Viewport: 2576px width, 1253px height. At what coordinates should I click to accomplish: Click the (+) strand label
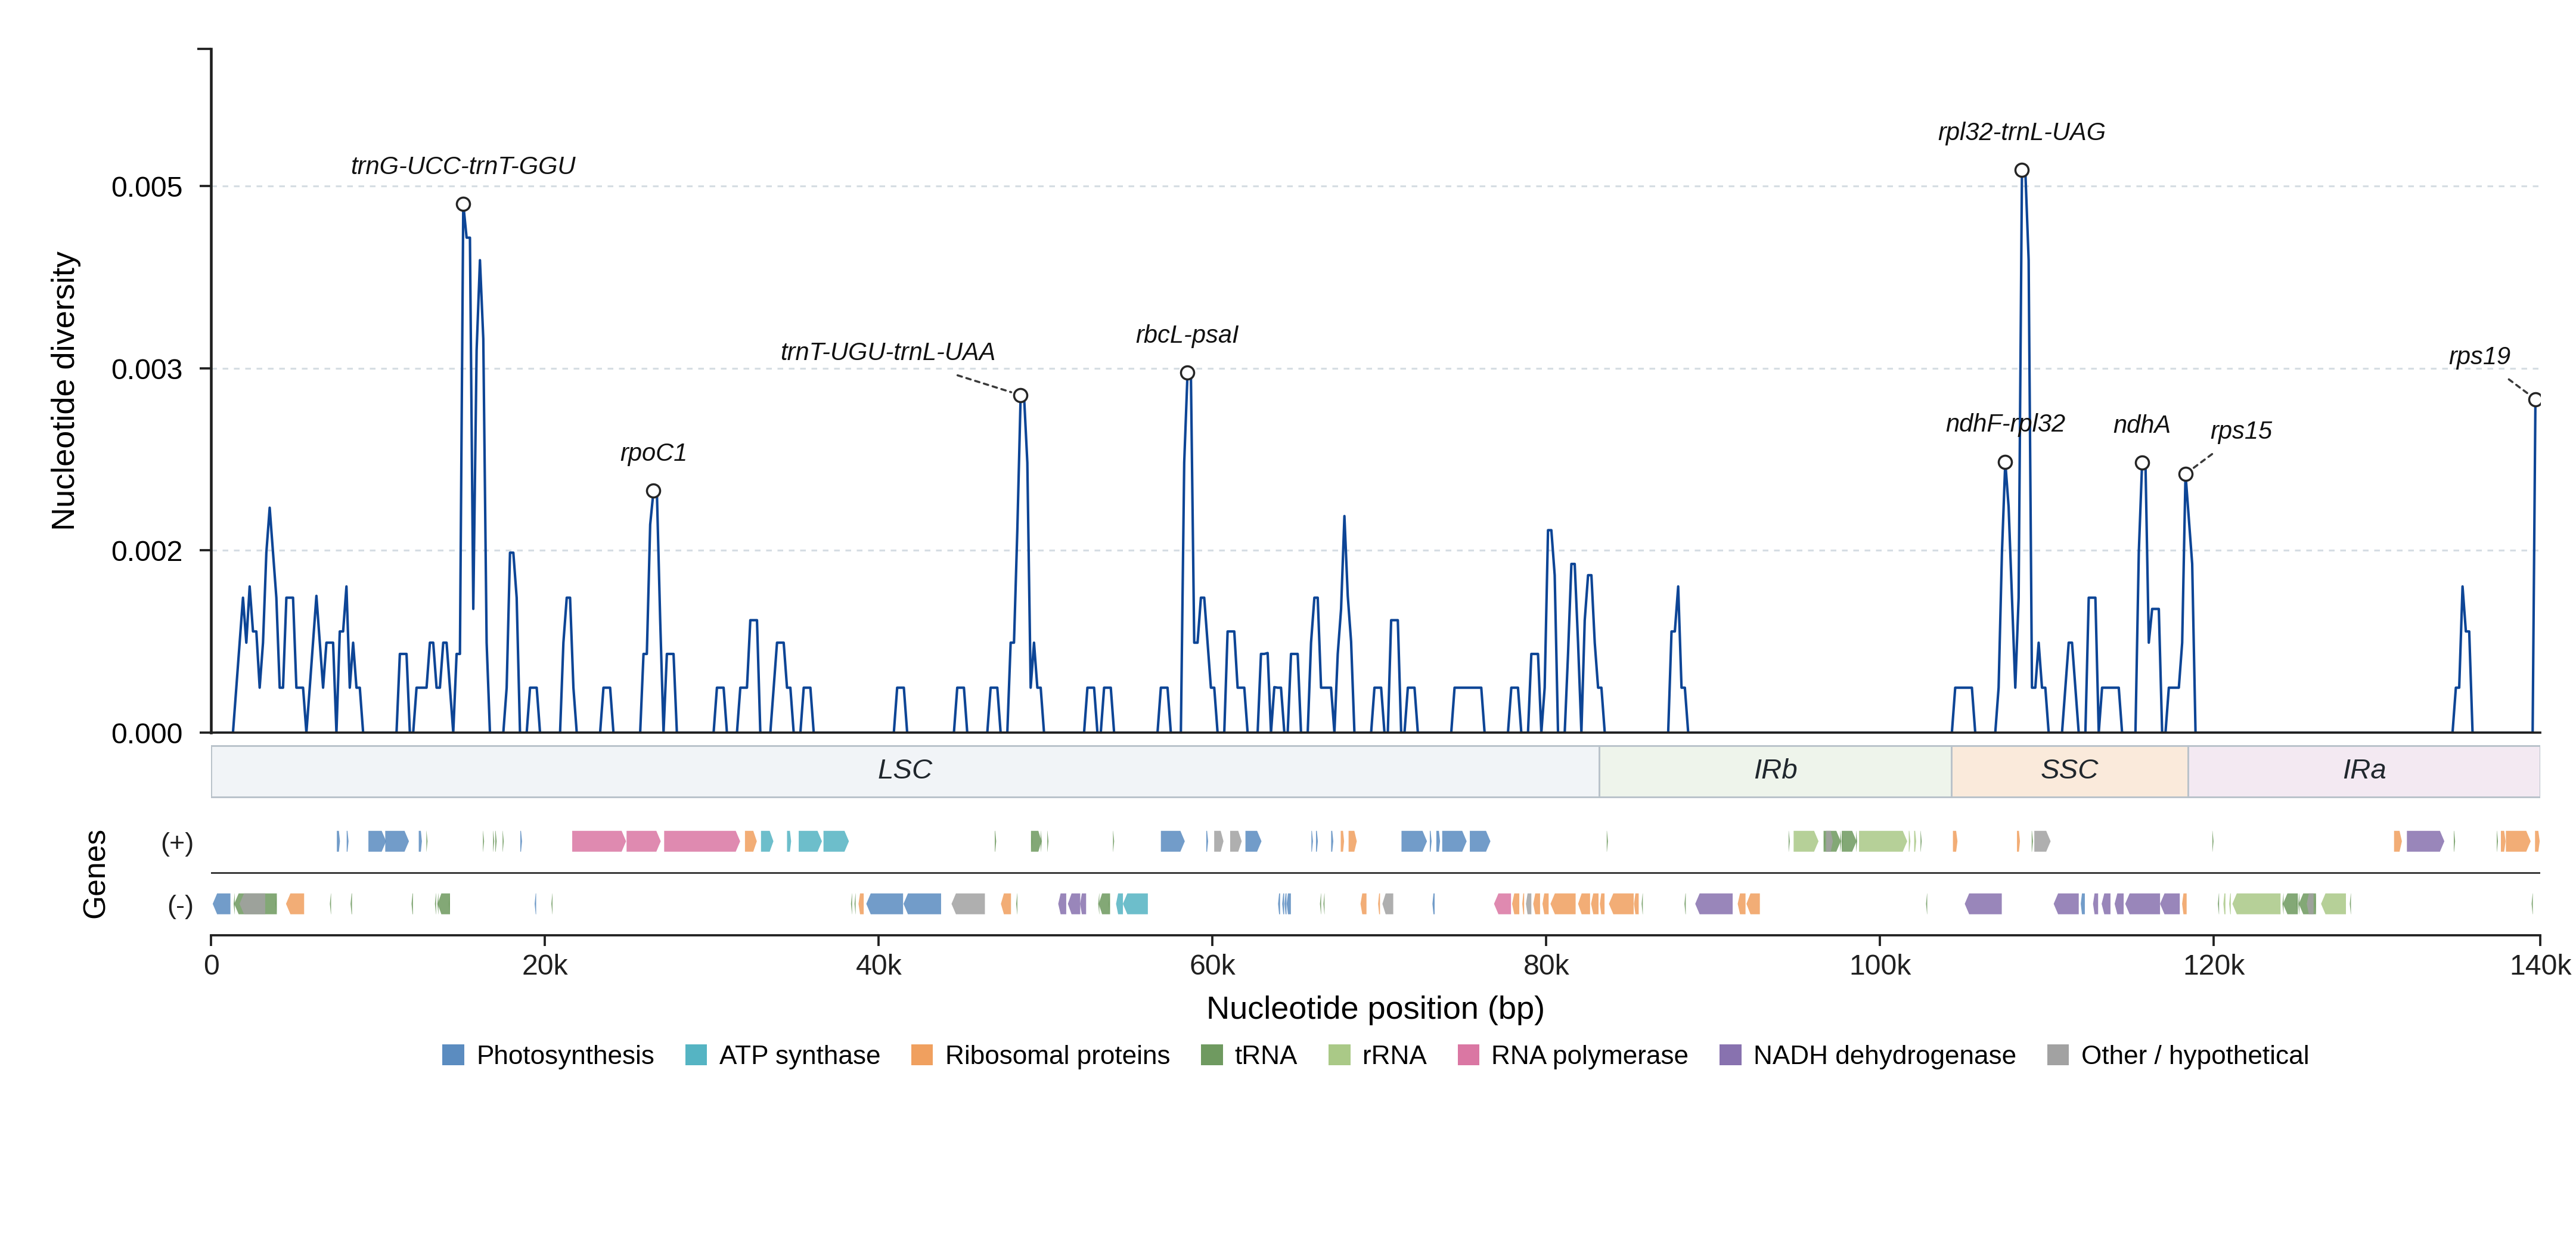(177, 842)
